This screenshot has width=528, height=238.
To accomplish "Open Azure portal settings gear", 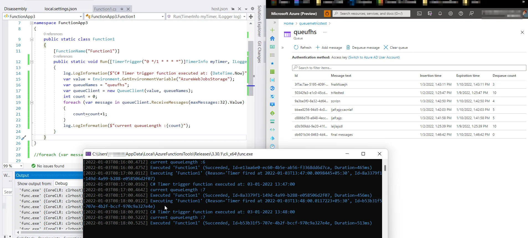I will click(x=450, y=14).
